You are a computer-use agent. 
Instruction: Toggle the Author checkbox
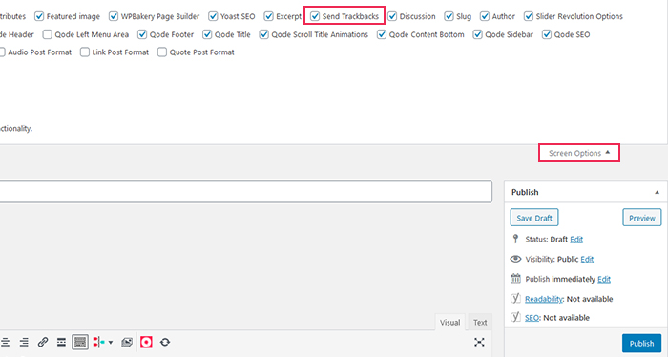pos(485,16)
